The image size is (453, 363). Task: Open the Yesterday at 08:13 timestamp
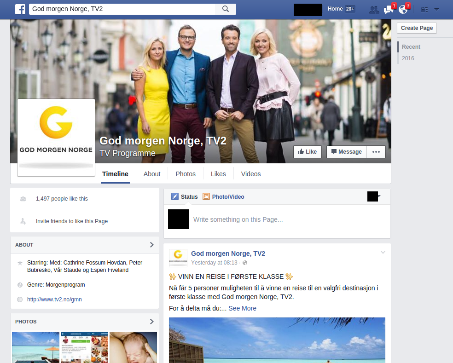click(x=214, y=263)
